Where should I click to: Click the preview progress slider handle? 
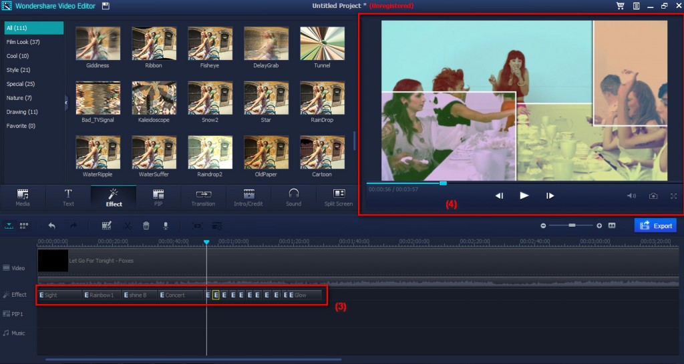(443, 183)
